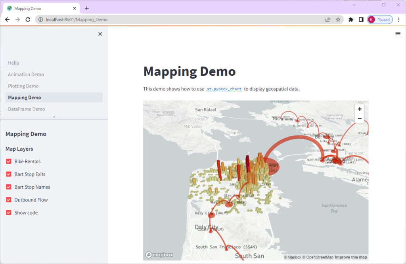This screenshot has height=264, width=406.
Task: Uncheck the Bike Rentals layer checkbox
Action: click(9, 161)
